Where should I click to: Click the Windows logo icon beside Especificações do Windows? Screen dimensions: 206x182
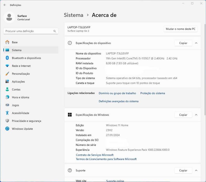tap(70, 115)
